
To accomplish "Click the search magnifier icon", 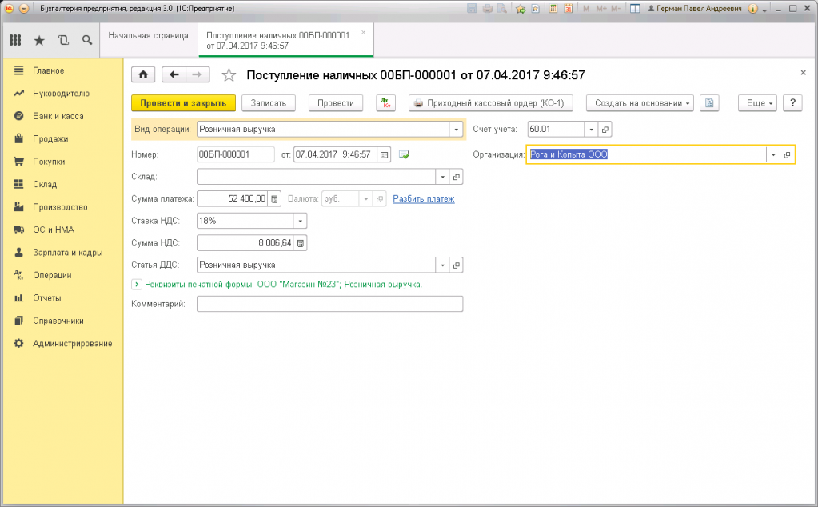I will point(86,40).
